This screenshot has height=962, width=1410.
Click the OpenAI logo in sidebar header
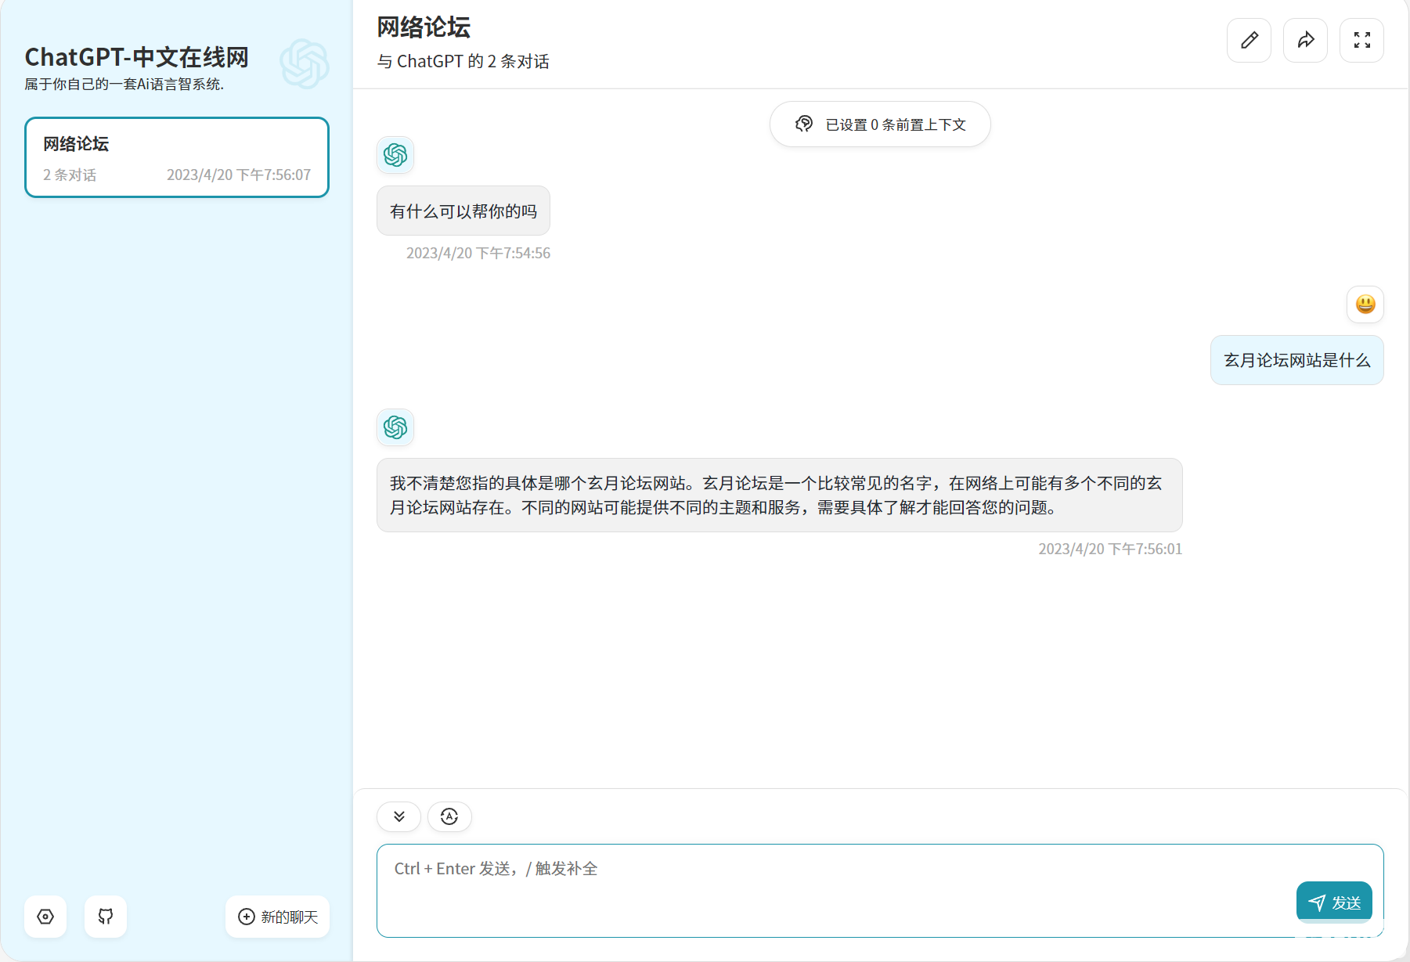click(305, 63)
